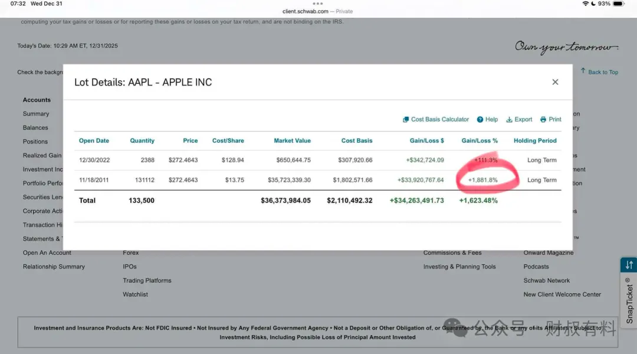
Task: Sort by Cost Basis column header
Action: 357,140
